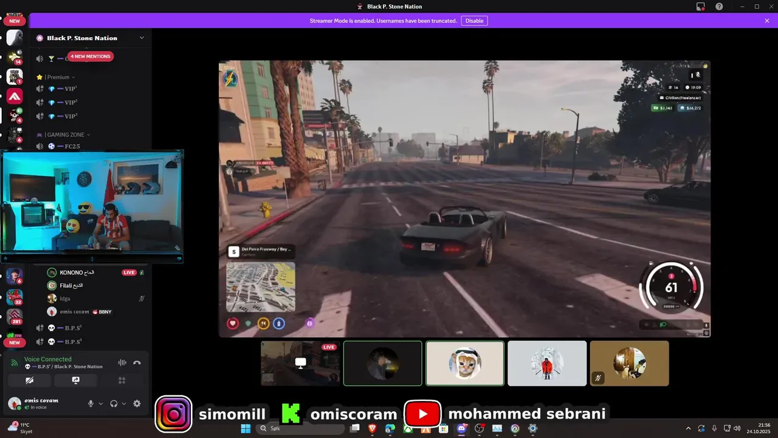Toggle noise suppression waveform icon
The width and height of the screenshot is (778, 438).
[x=122, y=363]
